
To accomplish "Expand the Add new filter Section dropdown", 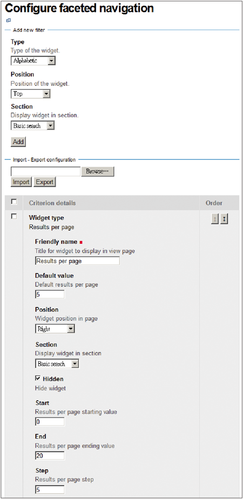I will tap(32, 126).
